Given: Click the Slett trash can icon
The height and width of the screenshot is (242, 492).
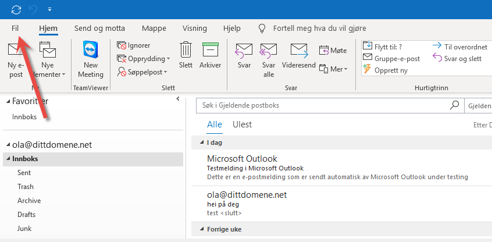Looking at the screenshot, I should click(186, 49).
